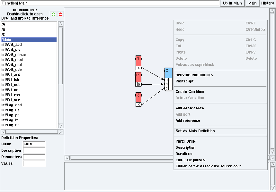The width and height of the screenshot is (276, 192).
Task: Click input port b of C block
Action: pos(166,84)
